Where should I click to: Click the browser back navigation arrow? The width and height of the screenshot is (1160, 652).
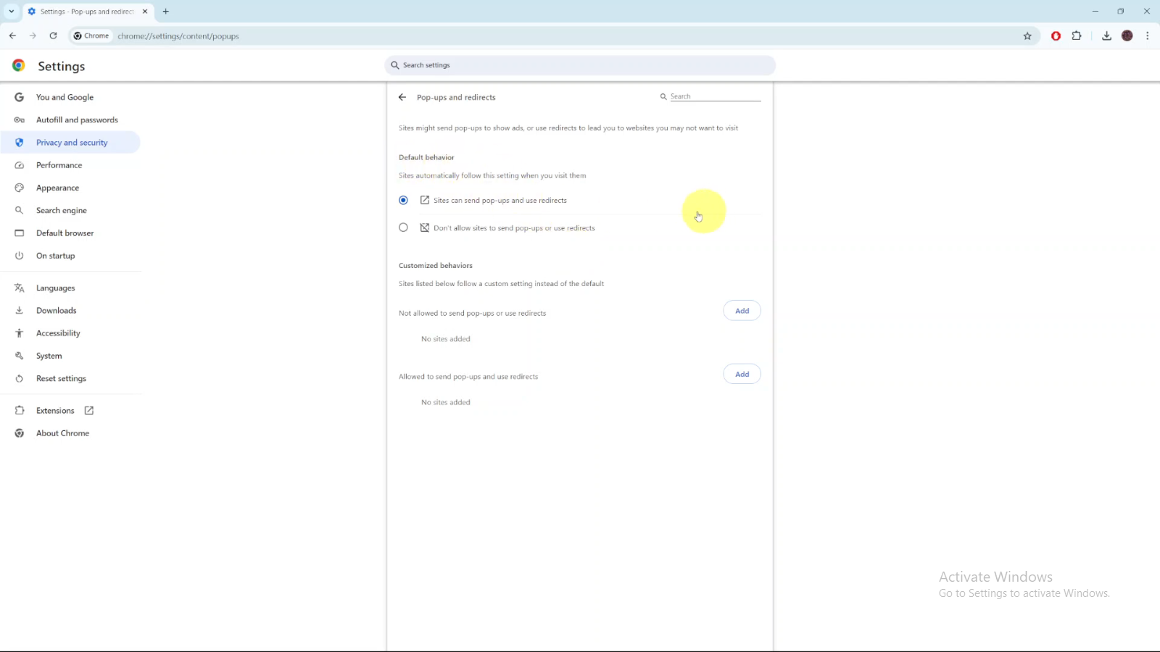(12, 35)
